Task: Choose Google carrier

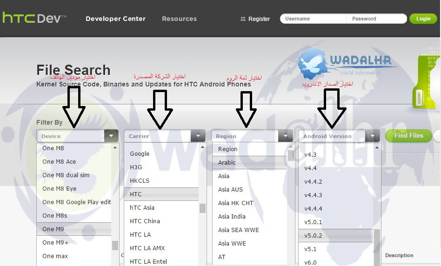Action: pos(161,154)
